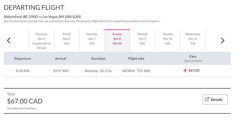Click the Fare column header
Screen dimensions: 236x123
[193, 56]
